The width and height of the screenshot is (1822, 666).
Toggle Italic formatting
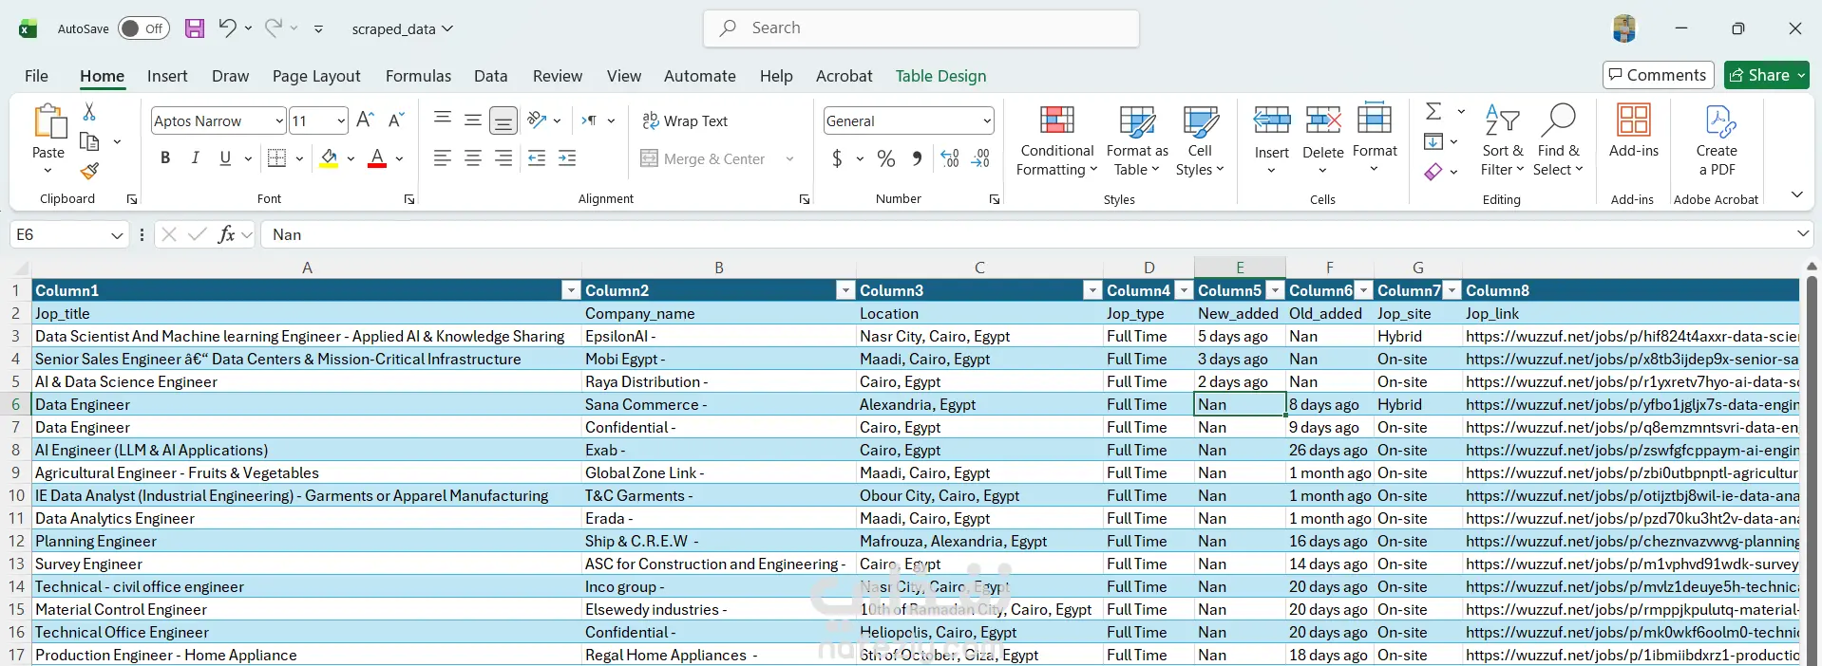tap(195, 158)
